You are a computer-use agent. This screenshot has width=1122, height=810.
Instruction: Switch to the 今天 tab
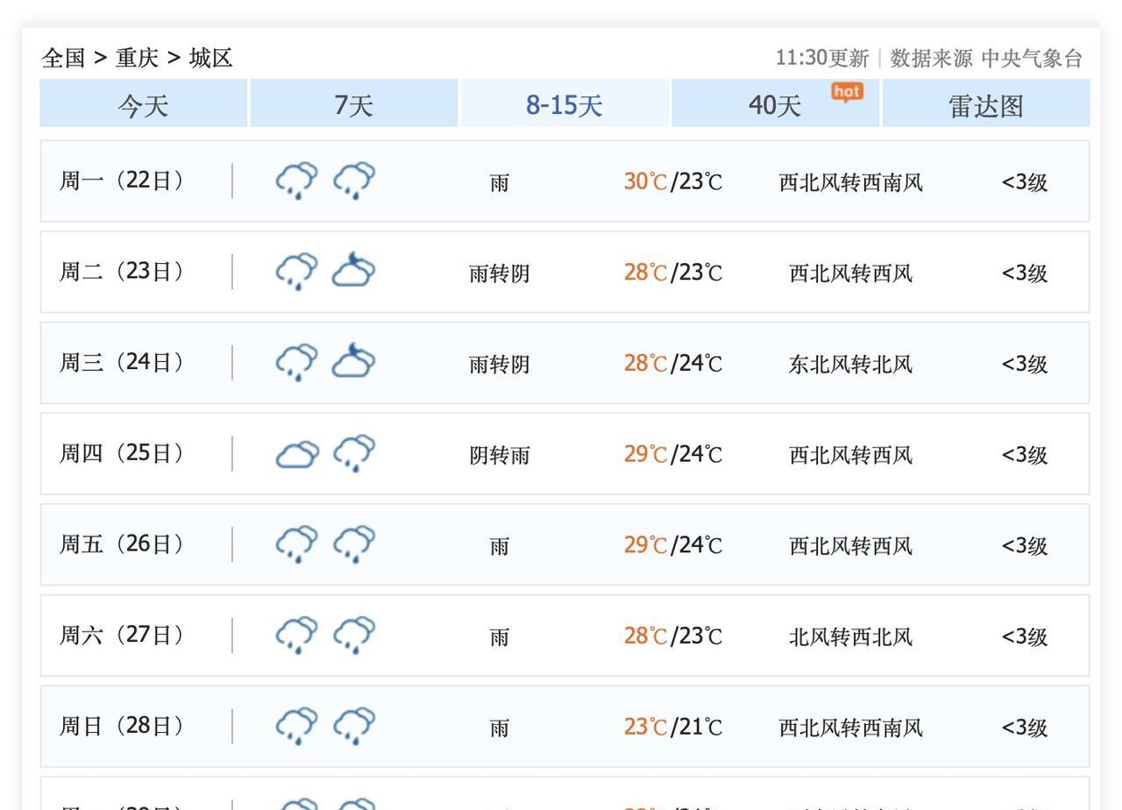pyautogui.click(x=143, y=105)
